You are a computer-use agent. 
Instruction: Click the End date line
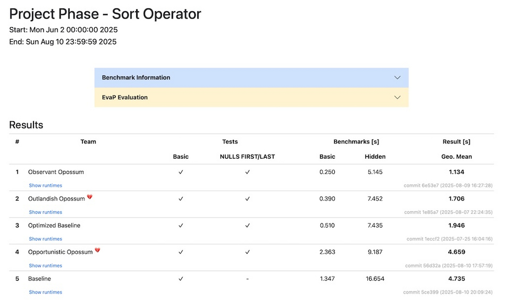click(63, 42)
